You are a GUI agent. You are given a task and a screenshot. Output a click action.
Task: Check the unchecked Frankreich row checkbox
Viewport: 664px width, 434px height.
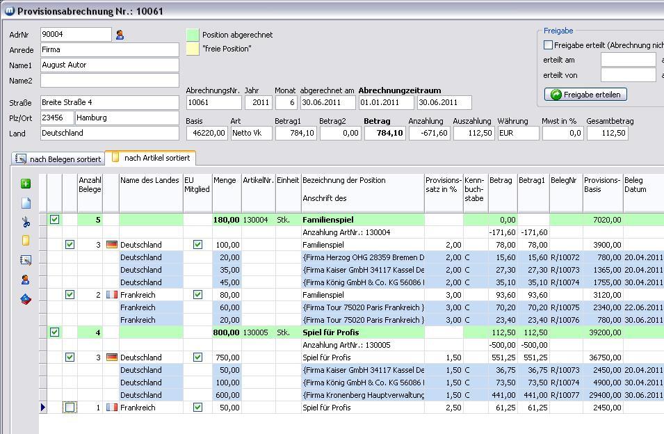coord(70,408)
